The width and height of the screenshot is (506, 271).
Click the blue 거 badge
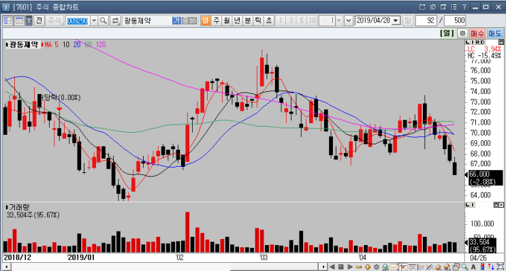(176, 21)
